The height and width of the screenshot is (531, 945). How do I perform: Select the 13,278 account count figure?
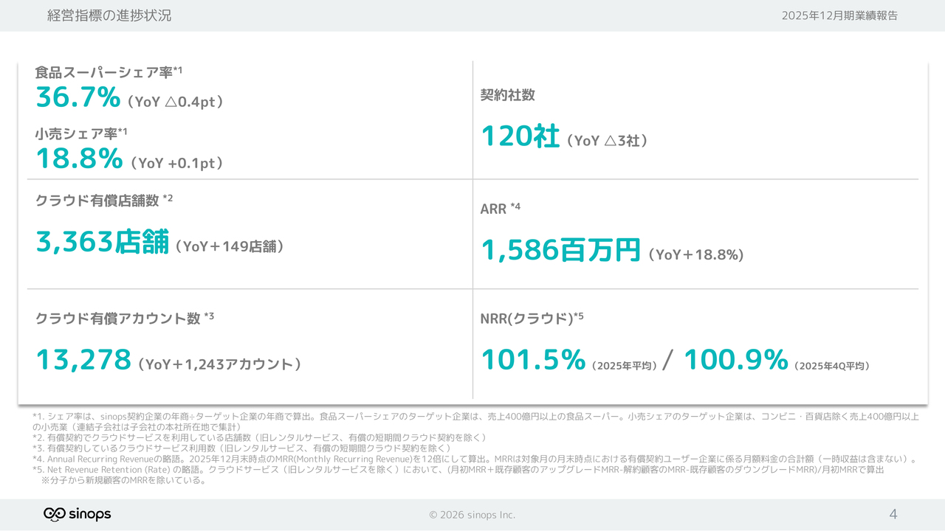click(83, 361)
